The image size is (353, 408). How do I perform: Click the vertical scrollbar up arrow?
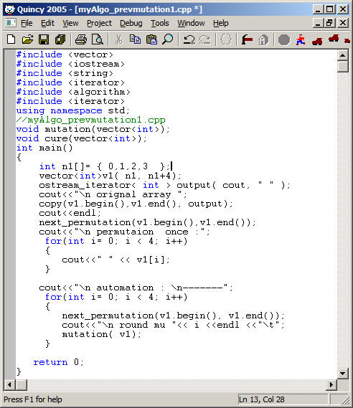click(x=342, y=55)
